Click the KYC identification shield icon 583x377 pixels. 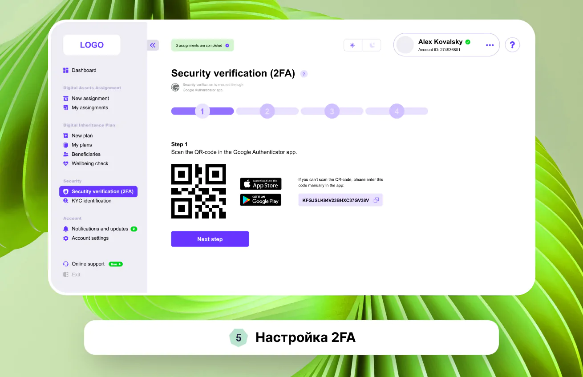[x=65, y=201]
